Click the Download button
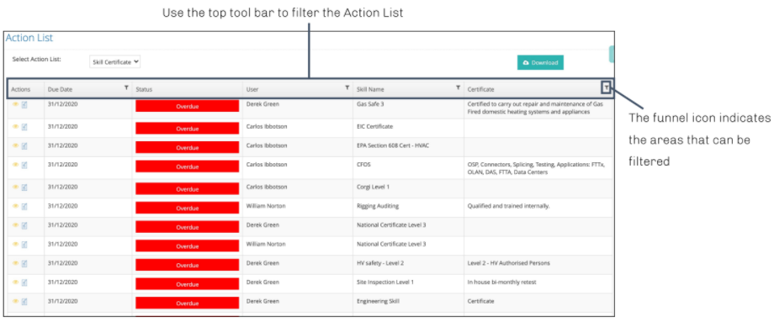The height and width of the screenshot is (322, 774). click(540, 62)
